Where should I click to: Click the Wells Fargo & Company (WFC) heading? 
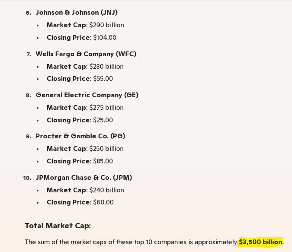pos(86,54)
